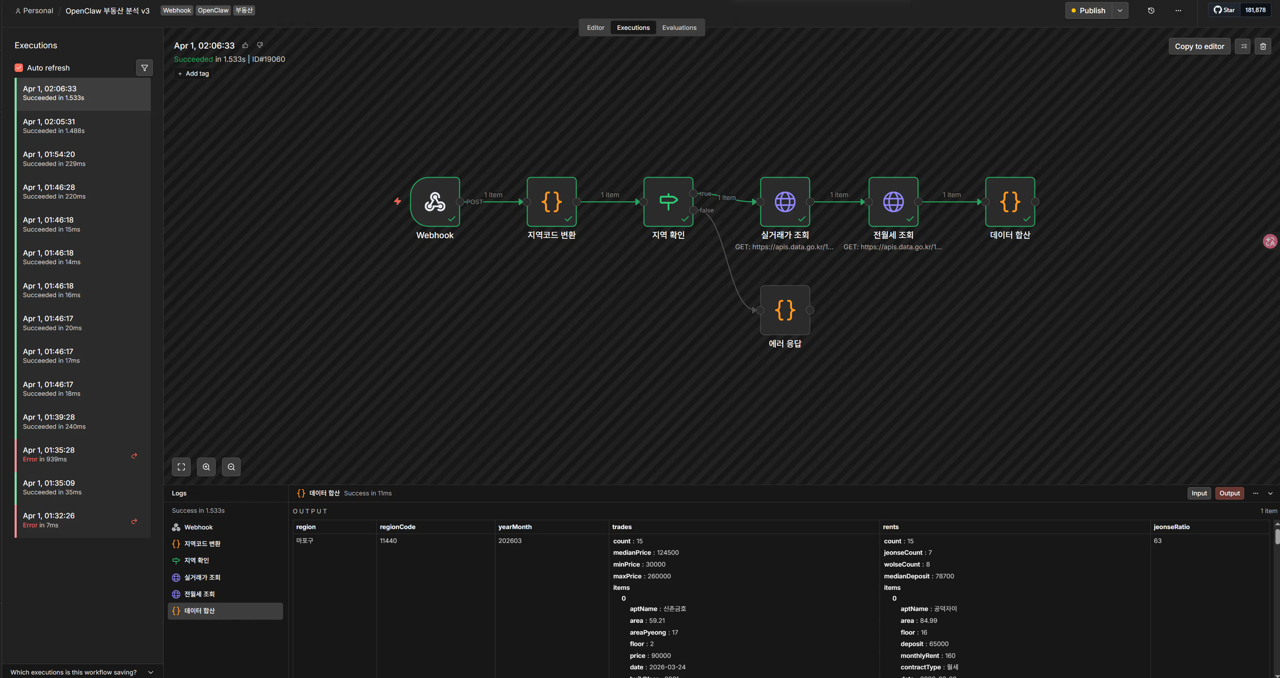
Task: Select the 에러 응답 code node
Action: pos(785,310)
